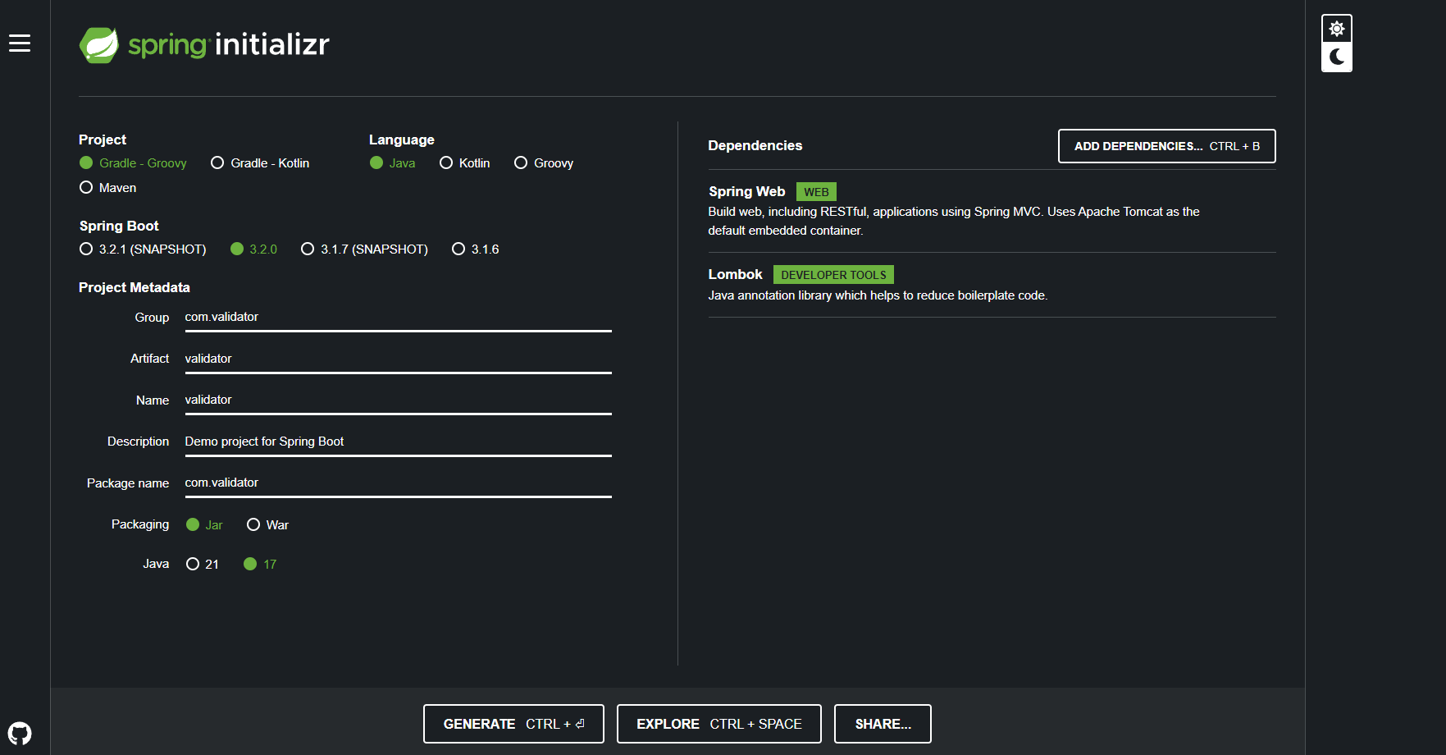
Task: Select Gradle - Kotlin project type
Action: (x=260, y=163)
